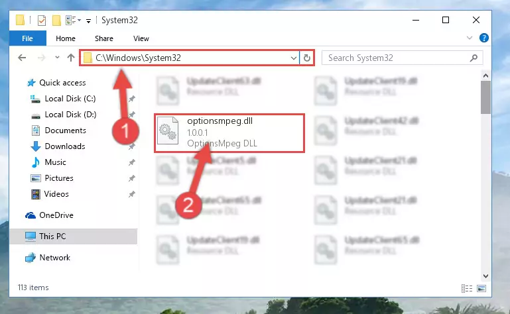Expand address bar history dropdown
Screen dimensions: 510x314
(x=293, y=58)
